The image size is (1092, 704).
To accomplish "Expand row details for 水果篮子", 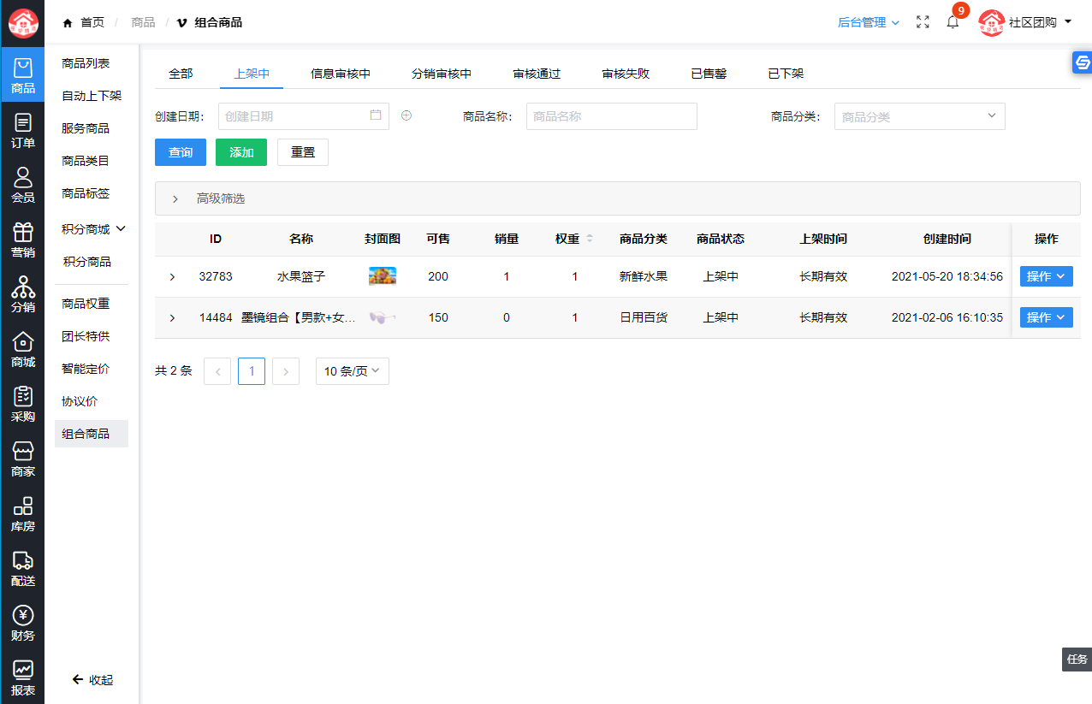I will tap(172, 277).
